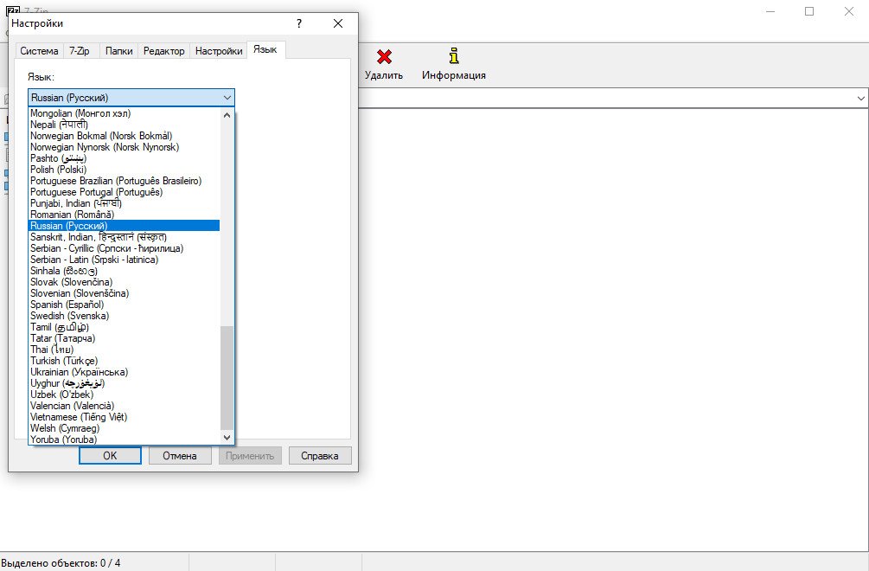
Task: Click the Отмена cancel button
Action: pos(180,456)
